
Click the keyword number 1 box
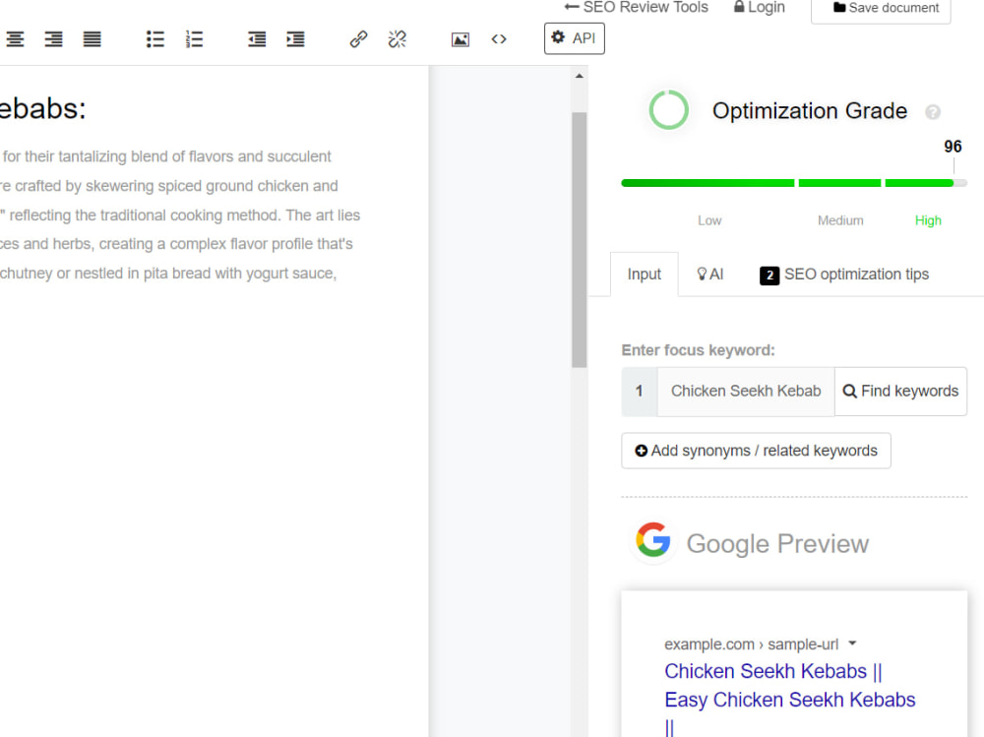click(639, 391)
